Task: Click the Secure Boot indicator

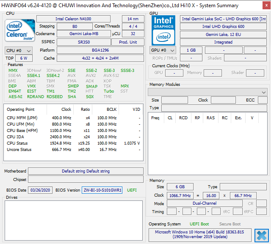Action: click(x=230, y=224)
